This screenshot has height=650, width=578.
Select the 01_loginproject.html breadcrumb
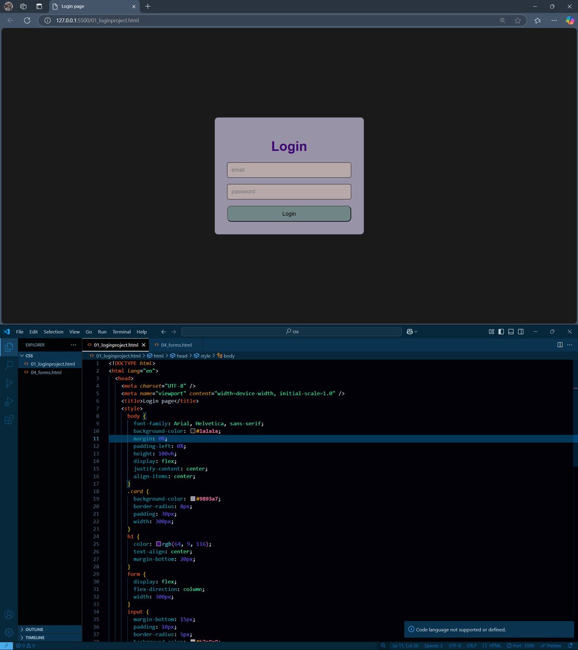[114, 356]
